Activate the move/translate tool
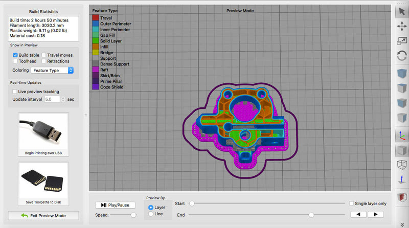This screenshot has width=409, height=228. pos(401,26)
